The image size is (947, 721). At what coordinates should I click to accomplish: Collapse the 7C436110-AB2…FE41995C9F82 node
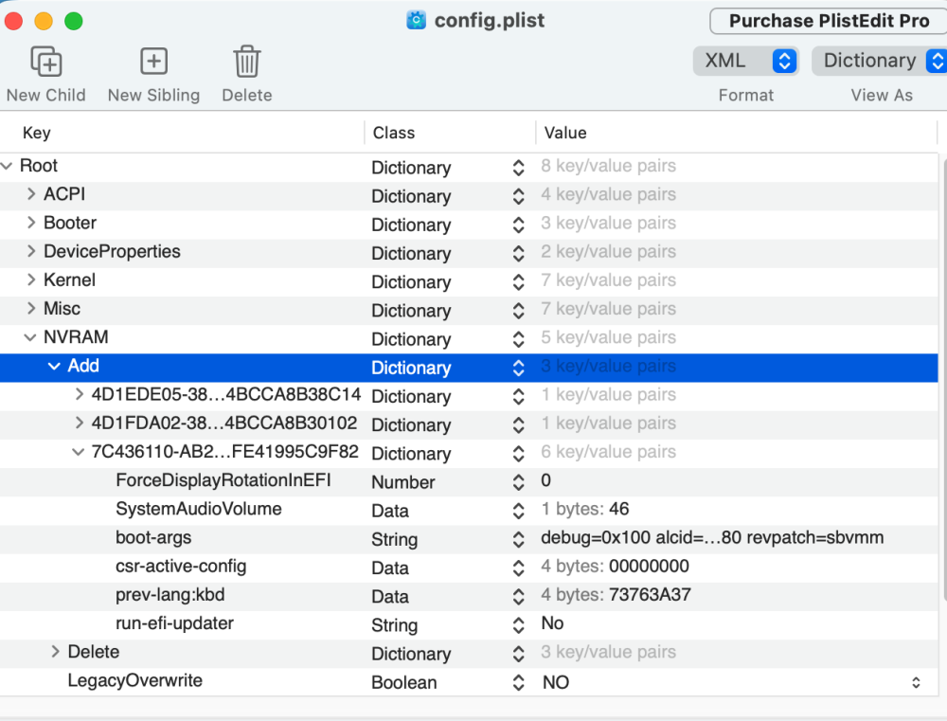click(78, 452)
